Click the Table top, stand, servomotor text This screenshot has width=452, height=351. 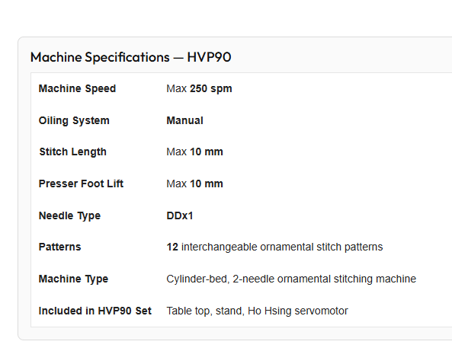click(x=257, y=311)
